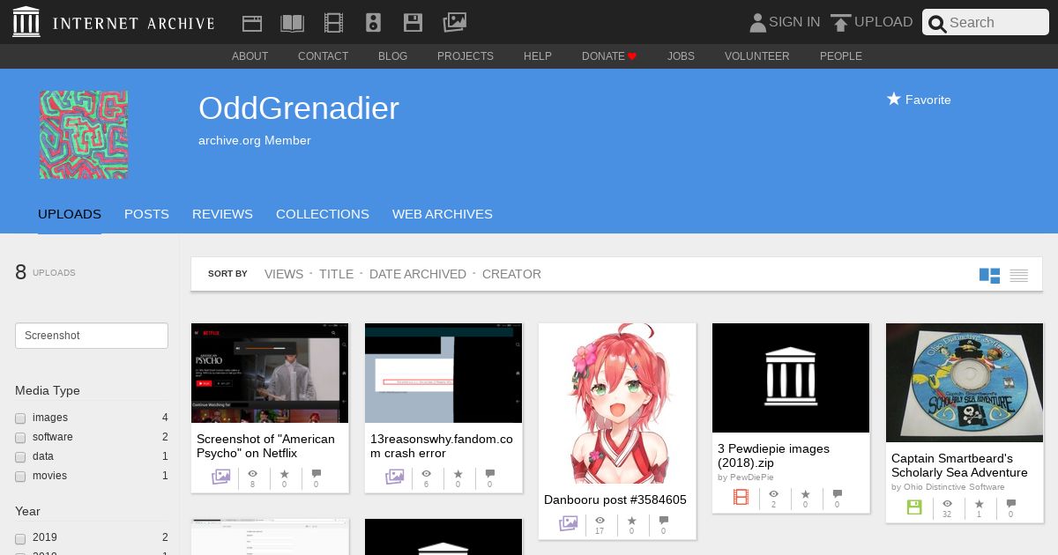The image size is (1058, 555).
Task: Switch to the Collections tab
Action: coord(323,214)
